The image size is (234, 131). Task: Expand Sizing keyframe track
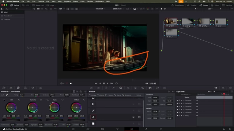point(183,115)
